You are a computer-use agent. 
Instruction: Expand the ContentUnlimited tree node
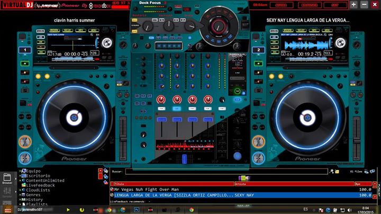(20, 181)
